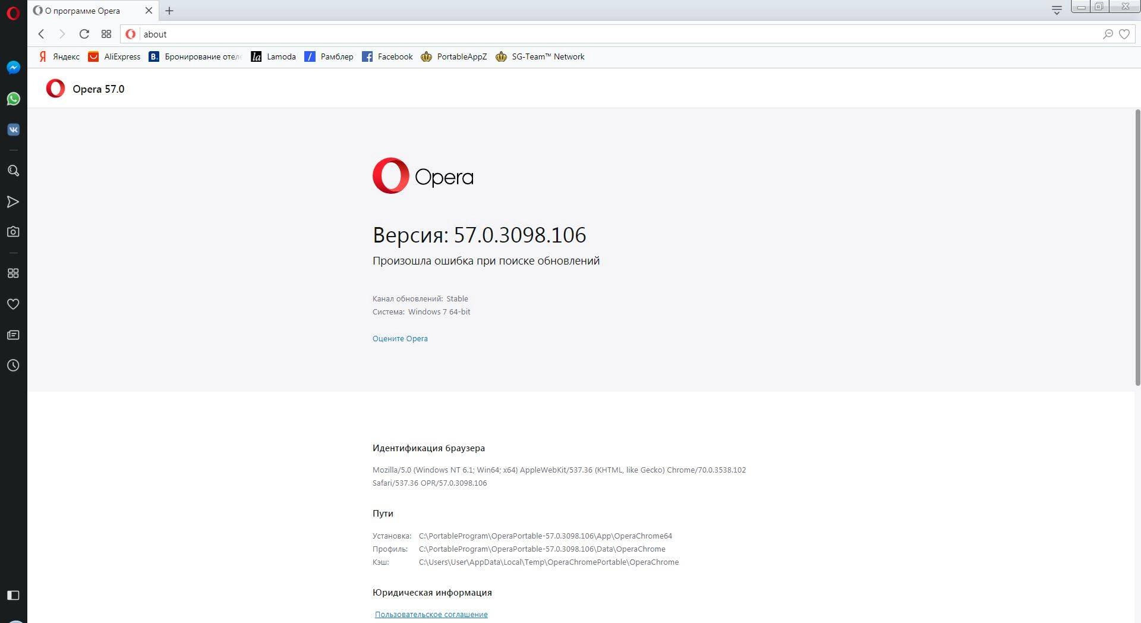Viewport: 1141px width, 623px height.
Task: Open the 'Бронирование отел' bookmark
Action: coord(195,56)
